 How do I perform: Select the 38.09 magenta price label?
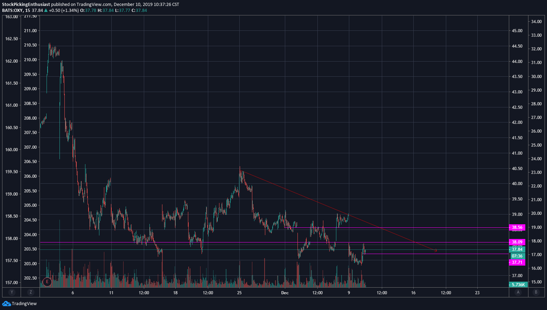pos(517,242)
